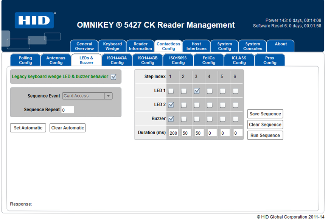The width and height of the screenshot is (331, 221).
Task: Uncheck Buzzer for step 1
Action: (x=171, y=119)
